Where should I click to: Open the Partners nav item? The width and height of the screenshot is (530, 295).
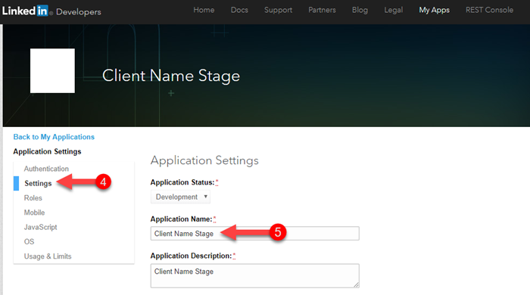tap(322, 10)
